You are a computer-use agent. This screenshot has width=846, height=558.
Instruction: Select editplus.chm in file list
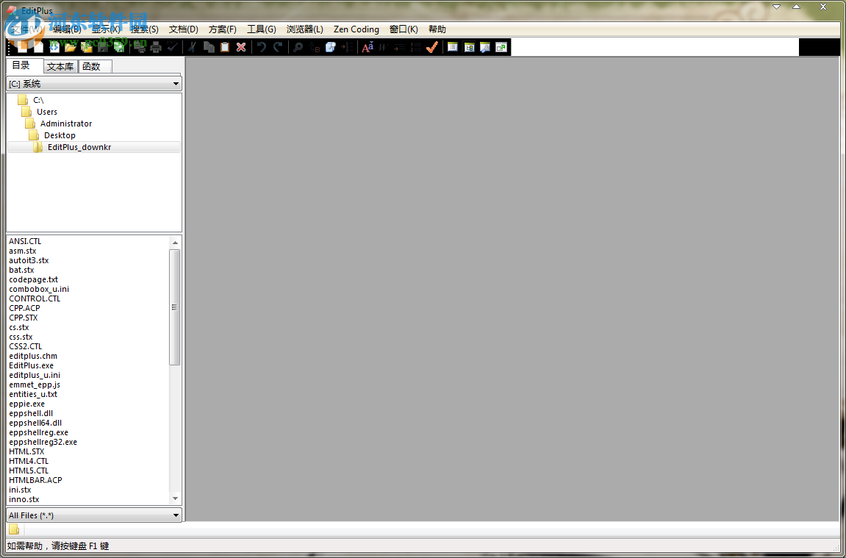click(x=33, y=356)
